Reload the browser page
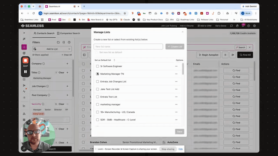Screen dimensions: 278x156 [x=33, y=13]
